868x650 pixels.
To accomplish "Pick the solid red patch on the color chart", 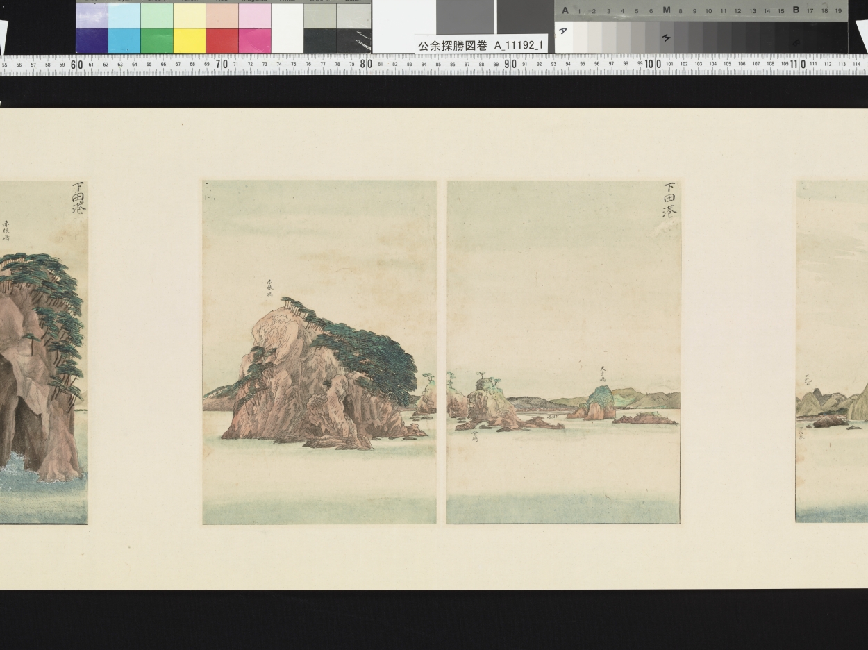I will [x=222, y=40].
